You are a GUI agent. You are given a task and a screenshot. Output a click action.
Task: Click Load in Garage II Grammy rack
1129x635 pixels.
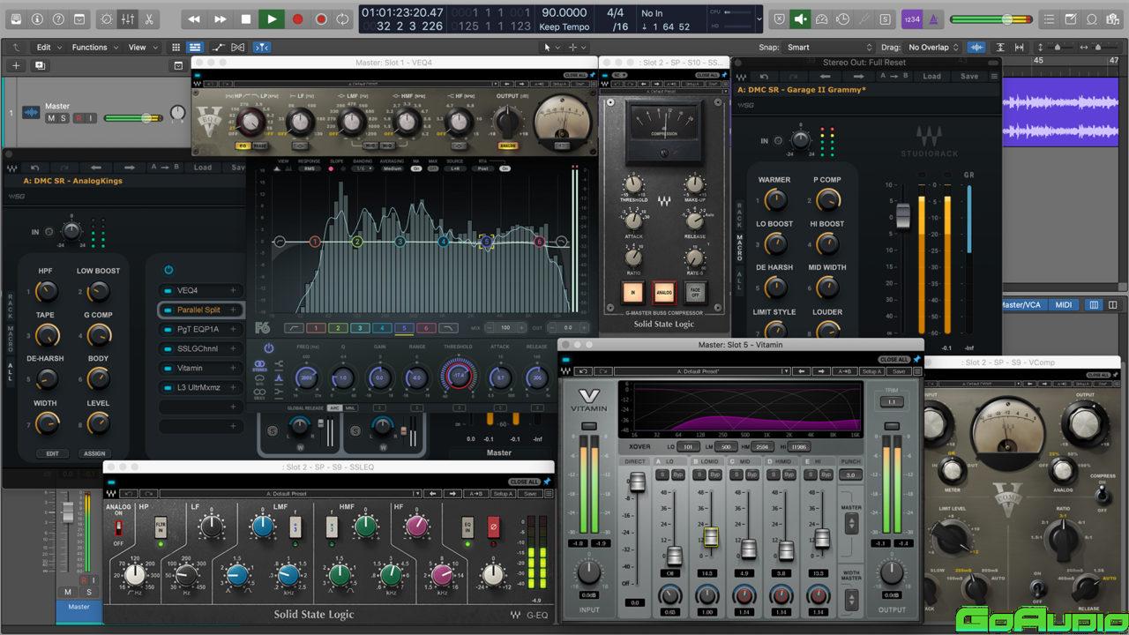931,77
